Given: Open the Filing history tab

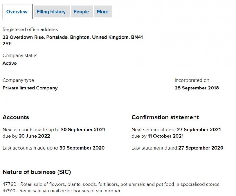Looking at the screenshot, I should [51, 12].
